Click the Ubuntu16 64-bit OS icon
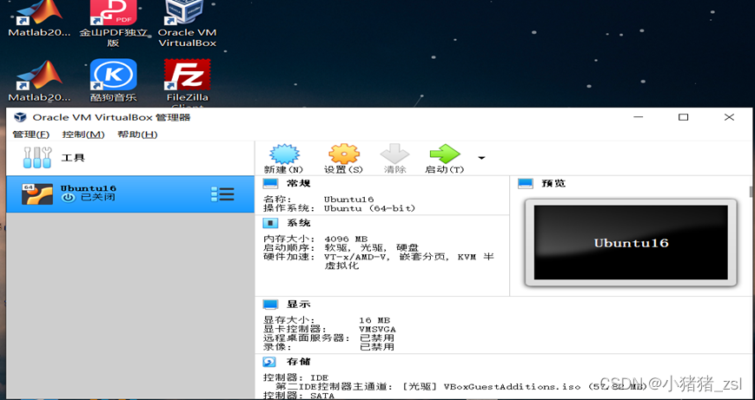 click(37, 194)
